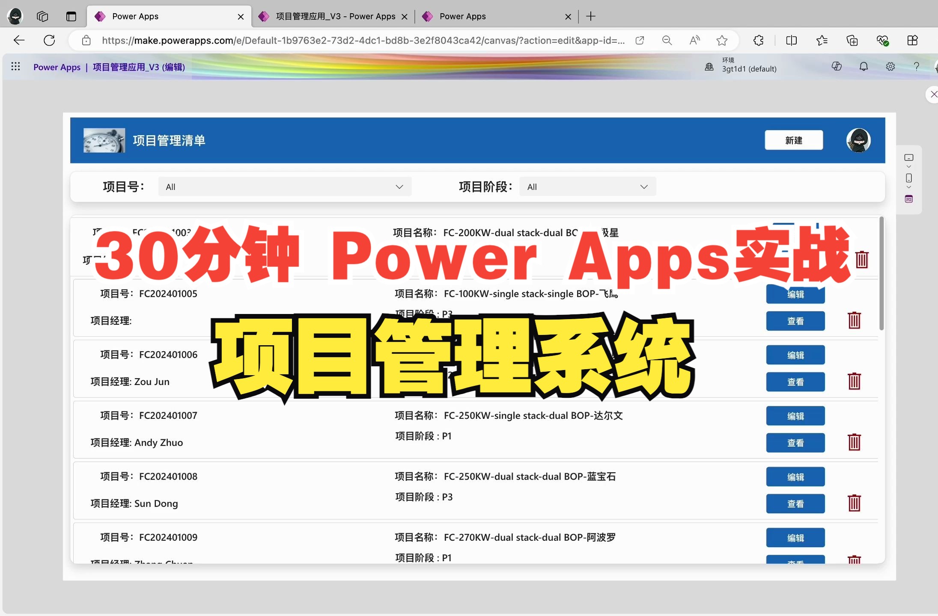Open browser essentials heart icon
Image resolution: width=938 pixels, height=616 pixels.
pyautogui.click(x=882, y=41)
